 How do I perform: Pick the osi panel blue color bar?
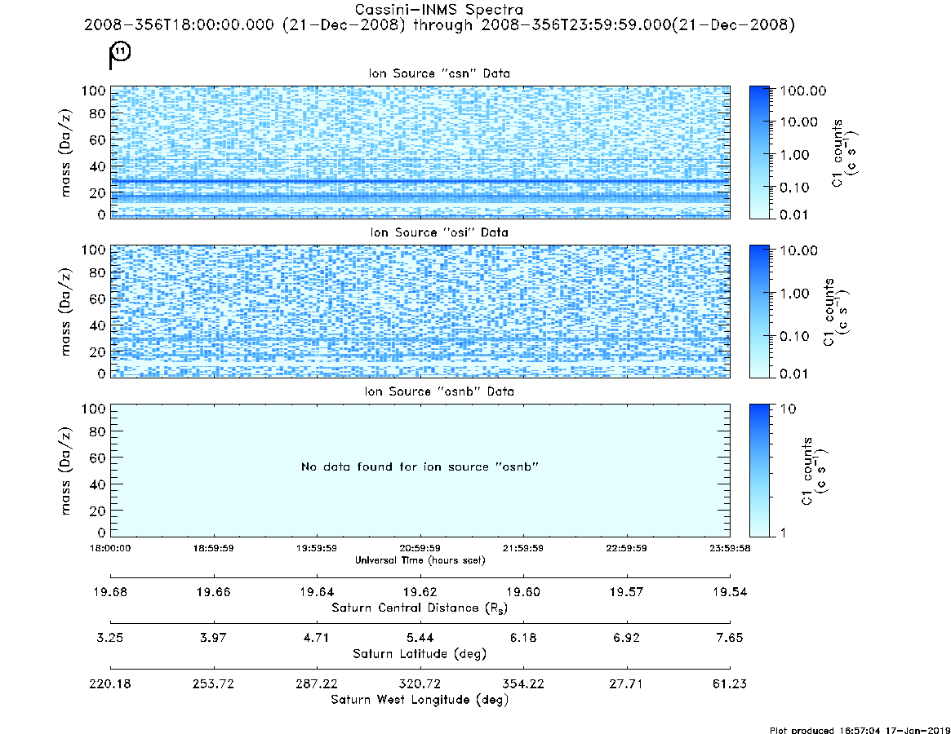(759, 312)
